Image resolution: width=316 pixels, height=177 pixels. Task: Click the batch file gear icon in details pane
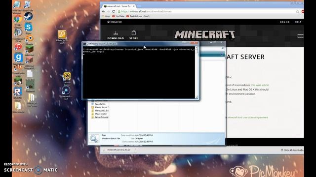tap(94, 139)
